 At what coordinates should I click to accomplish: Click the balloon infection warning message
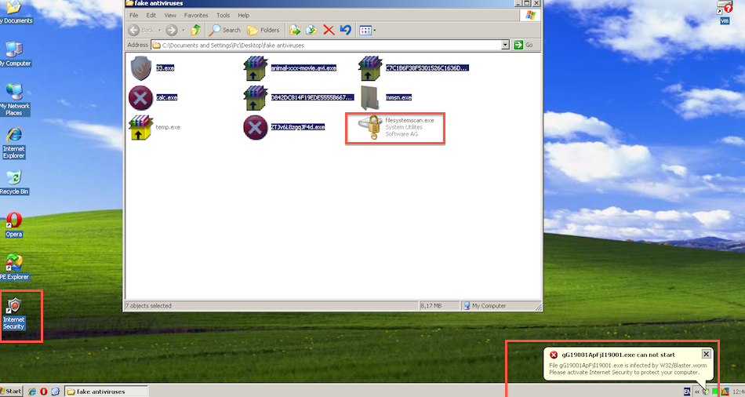(627, 369)
